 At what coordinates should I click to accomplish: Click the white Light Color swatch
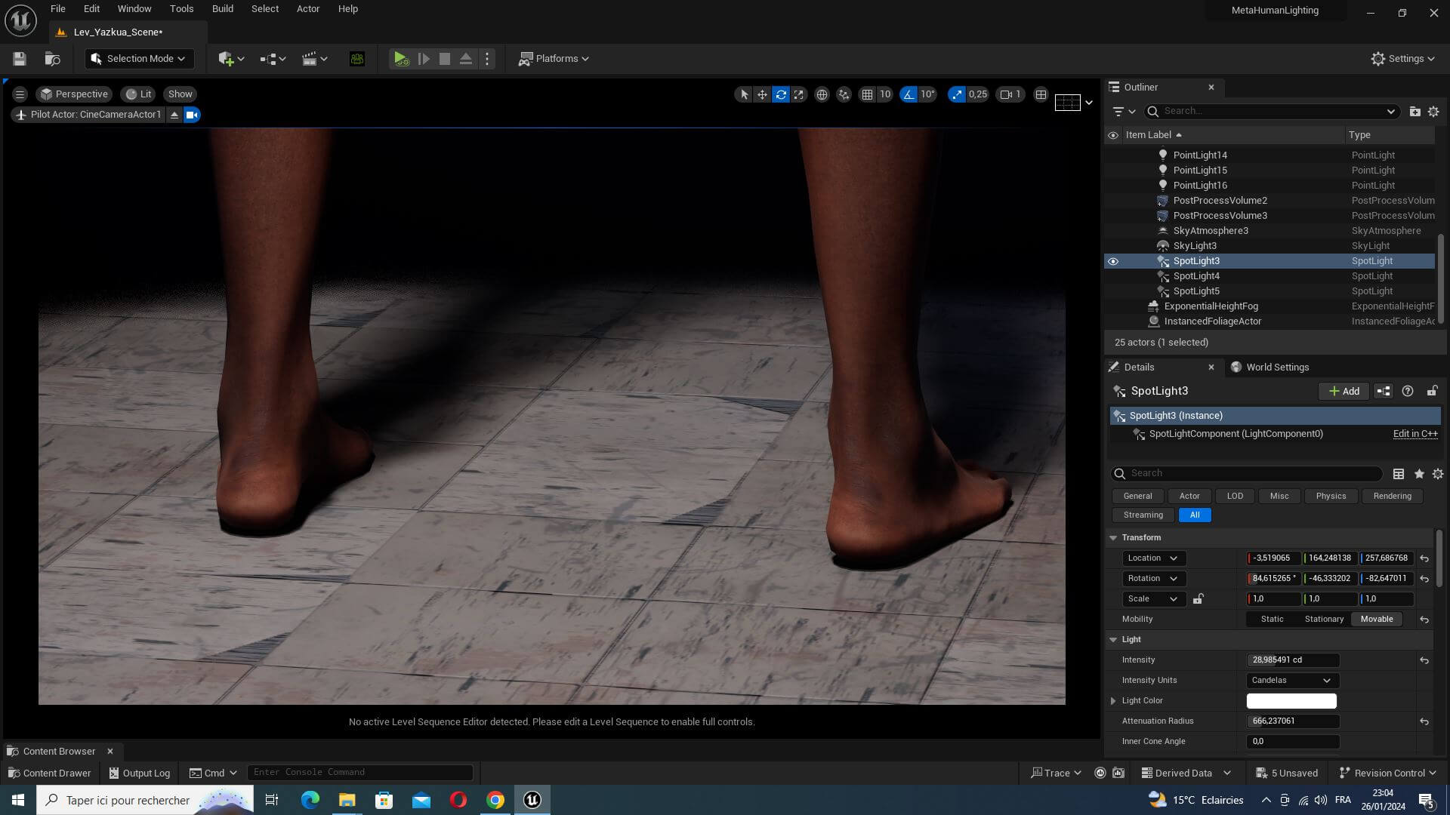point(1291,701)
